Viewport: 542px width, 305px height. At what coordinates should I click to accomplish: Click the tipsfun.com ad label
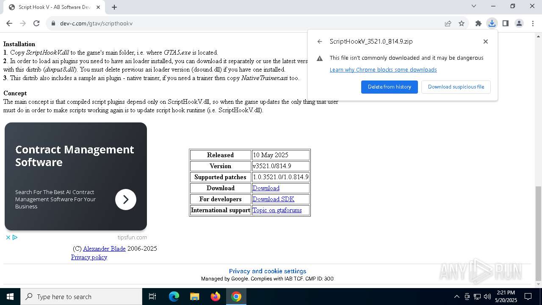pos(132,238)
